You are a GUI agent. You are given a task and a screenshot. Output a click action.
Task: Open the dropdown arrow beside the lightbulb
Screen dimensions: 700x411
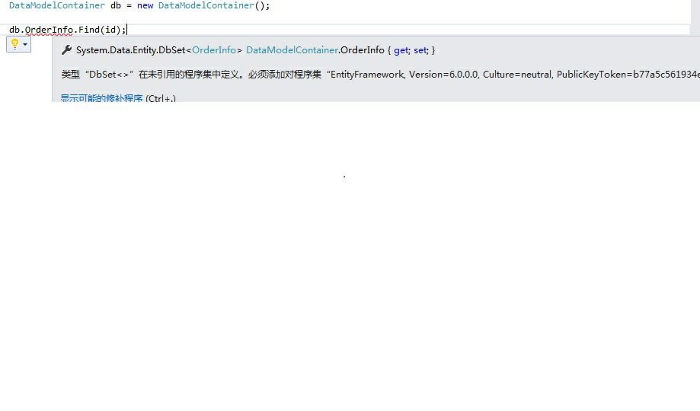tap(25, 45)
